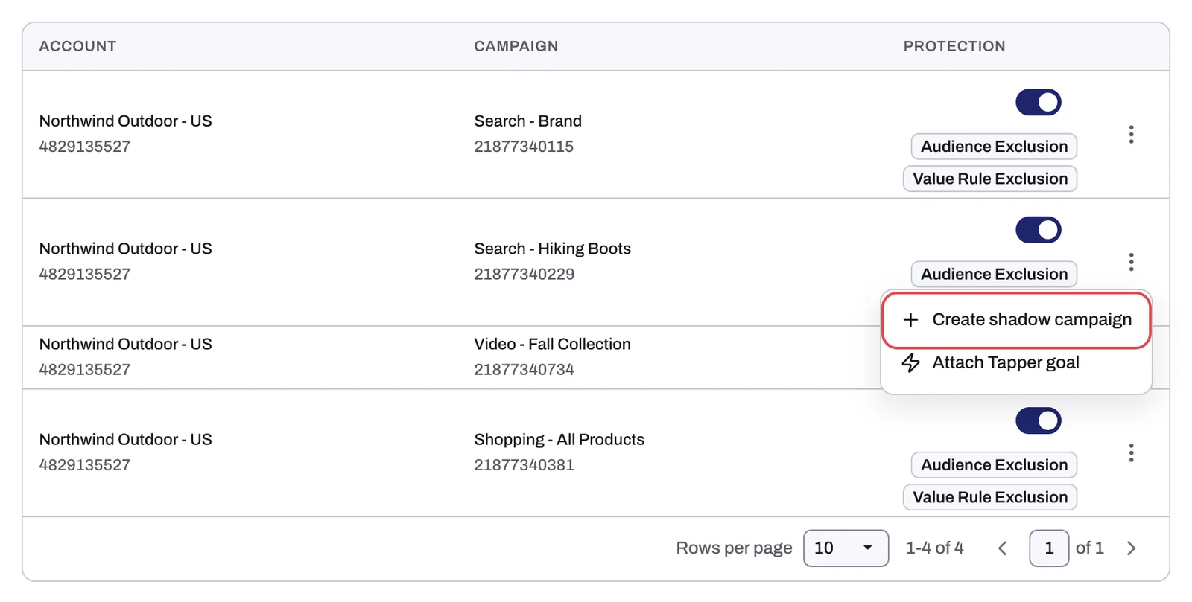Screen dimensions: 1192x602
Task: Go to previous page arrow
Action: point(1003,548)
